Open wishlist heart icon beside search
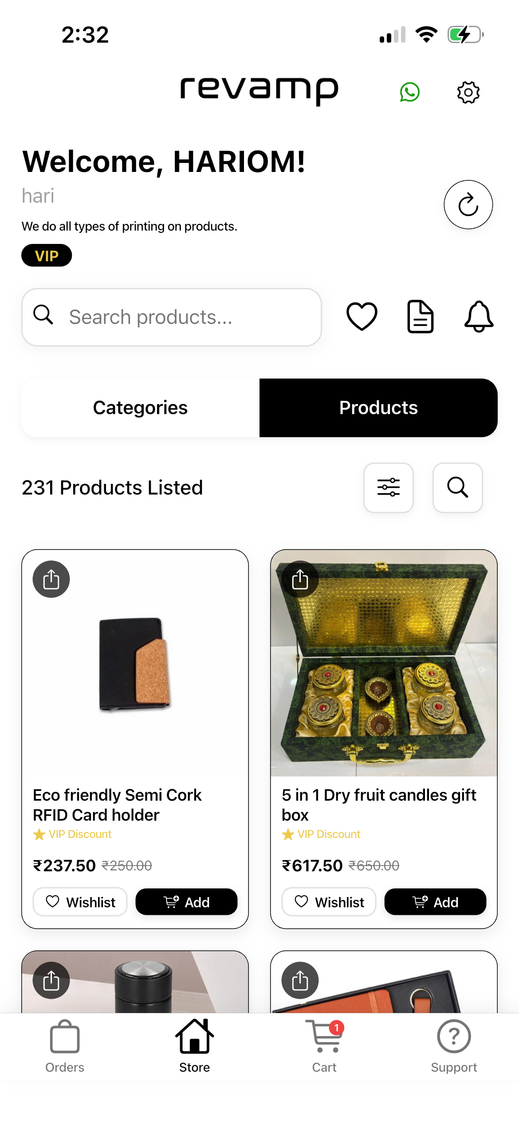Viewport: 519px width, 1125px height. [362, 316]
